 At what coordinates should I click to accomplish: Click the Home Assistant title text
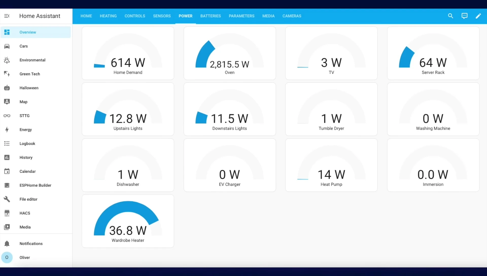coord(40,16)
